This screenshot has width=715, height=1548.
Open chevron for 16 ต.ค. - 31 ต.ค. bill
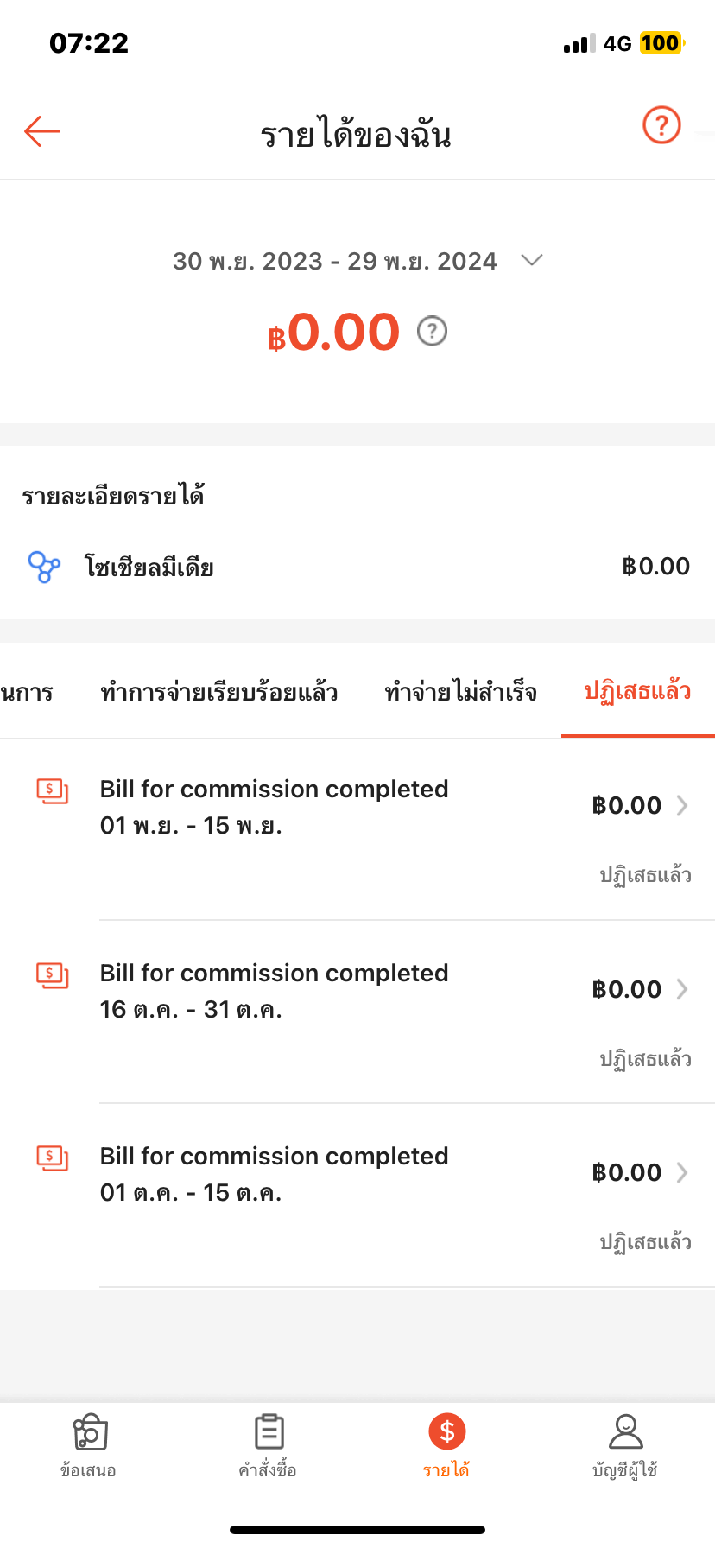point(682,989)
